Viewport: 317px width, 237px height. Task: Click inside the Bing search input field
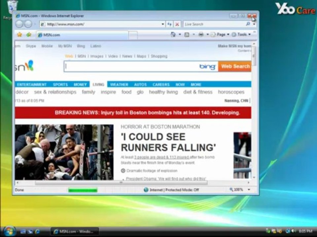coord(131,66)
